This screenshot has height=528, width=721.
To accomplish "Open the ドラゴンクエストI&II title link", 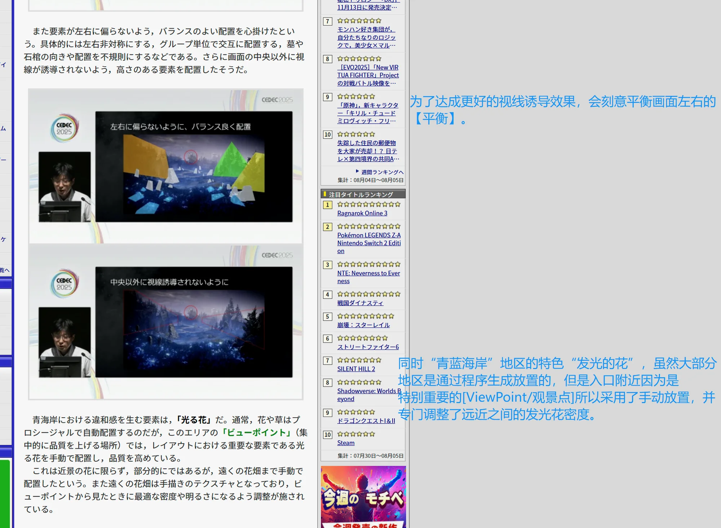I will point(366,421).
